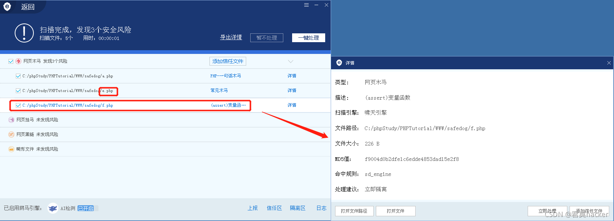Viewport: 614px width, 221px height.
Task: Click the 导出详情 link
Action: [x=231, y=37]
